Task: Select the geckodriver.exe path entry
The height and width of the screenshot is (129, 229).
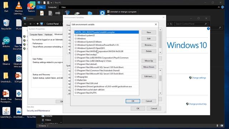Action: coord(106,86)
